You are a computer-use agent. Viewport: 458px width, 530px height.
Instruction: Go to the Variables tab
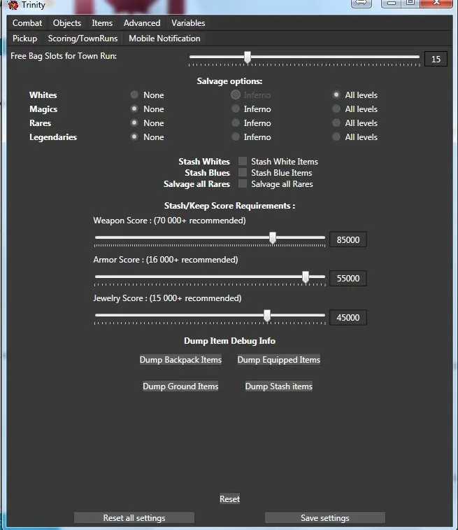pos(188,23)
